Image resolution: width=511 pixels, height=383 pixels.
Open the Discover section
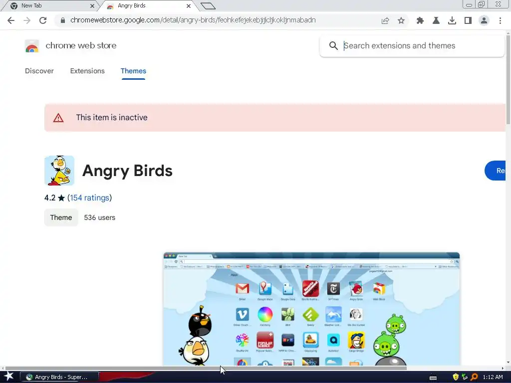pos(39,71)
